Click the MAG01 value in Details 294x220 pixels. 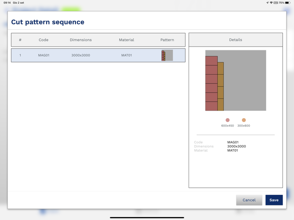tap(233, 142)
